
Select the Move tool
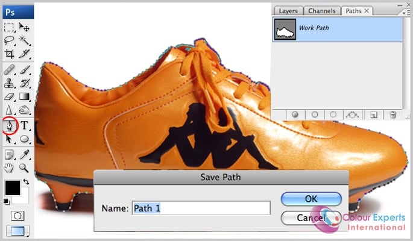tap(24, 27)
